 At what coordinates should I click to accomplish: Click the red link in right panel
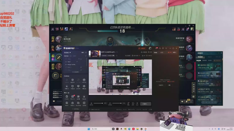tap(171, 82)
